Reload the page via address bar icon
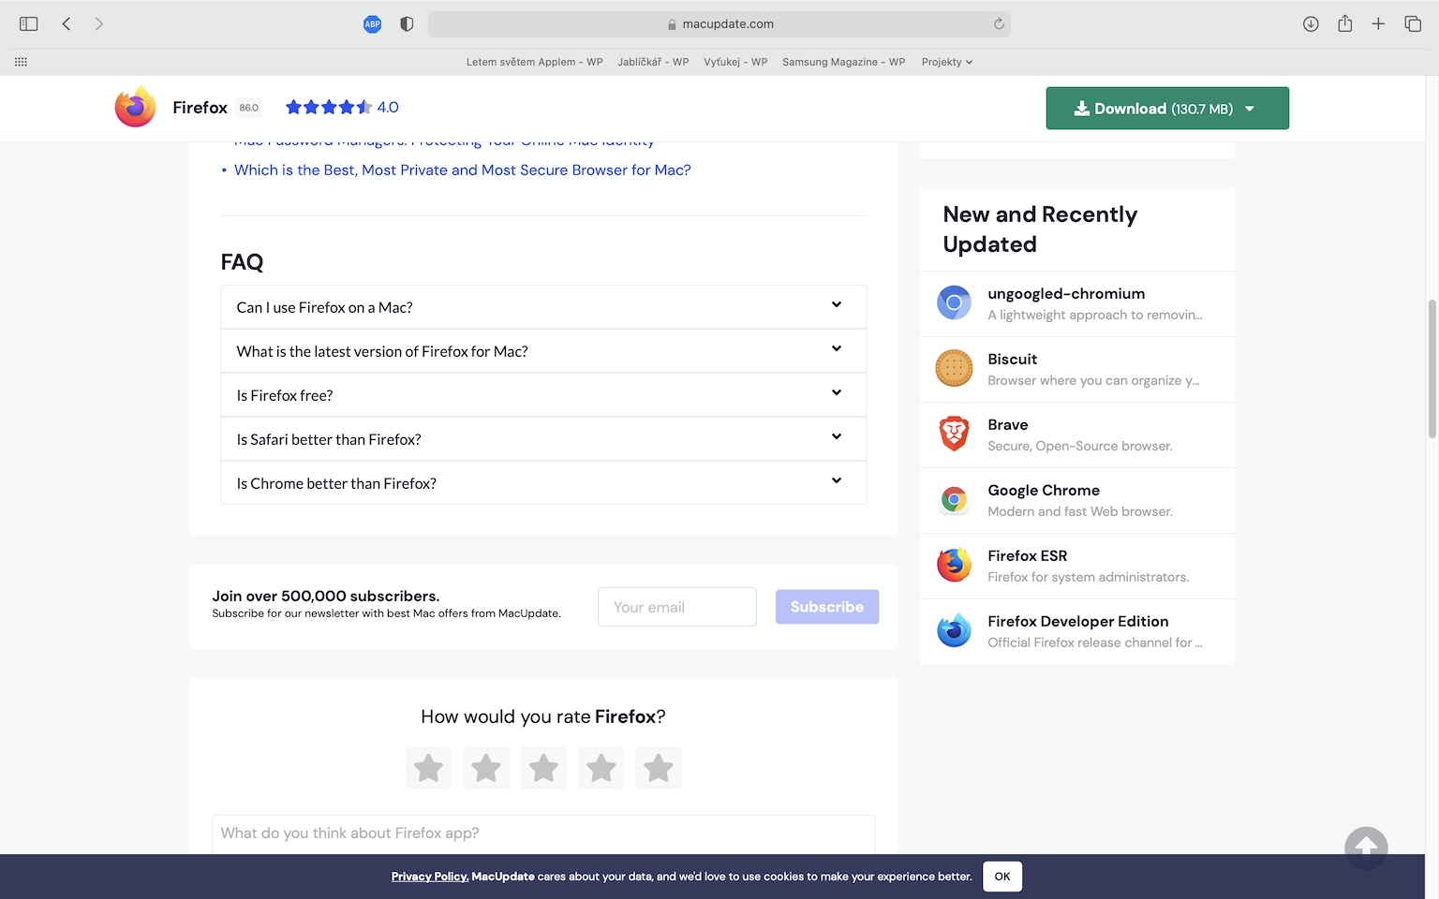The width and height of the screenshot is (1439, 899). click(x=999, y=23)
